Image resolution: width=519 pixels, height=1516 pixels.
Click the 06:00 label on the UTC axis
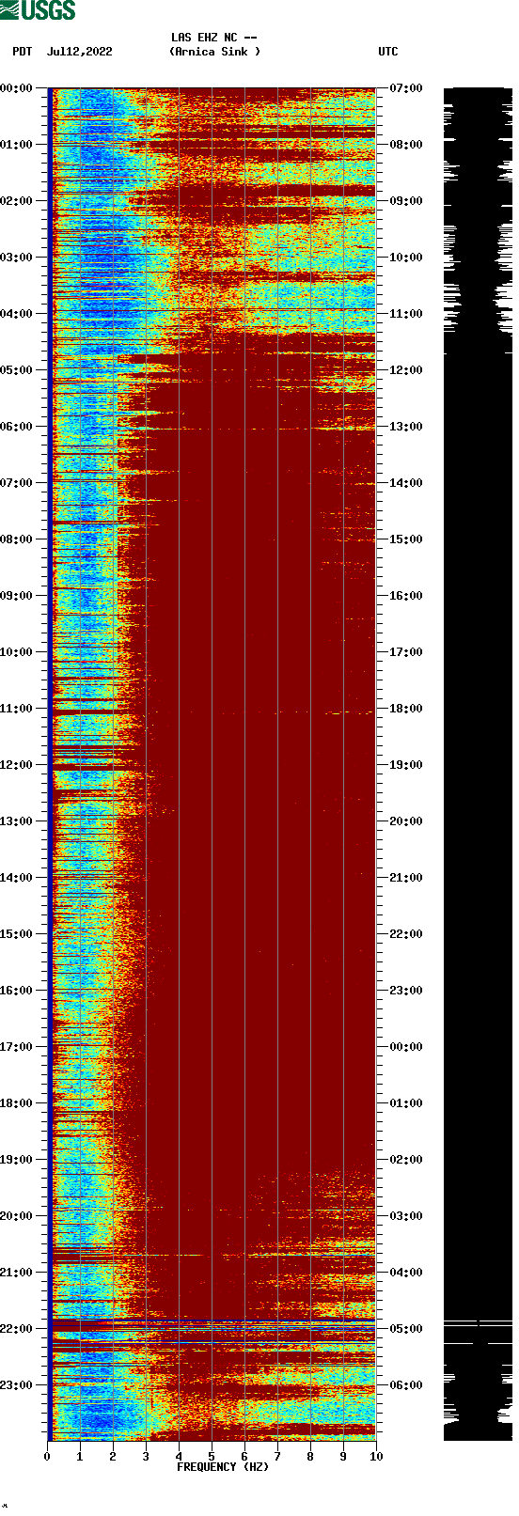point(406,1385)
